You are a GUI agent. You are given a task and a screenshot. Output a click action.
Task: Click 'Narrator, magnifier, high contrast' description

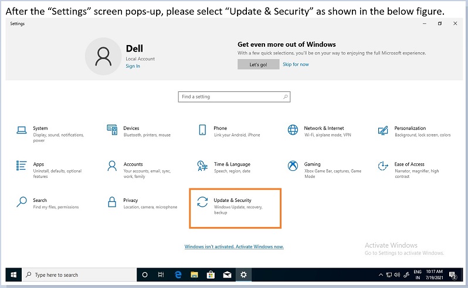(x=417, y=174)
